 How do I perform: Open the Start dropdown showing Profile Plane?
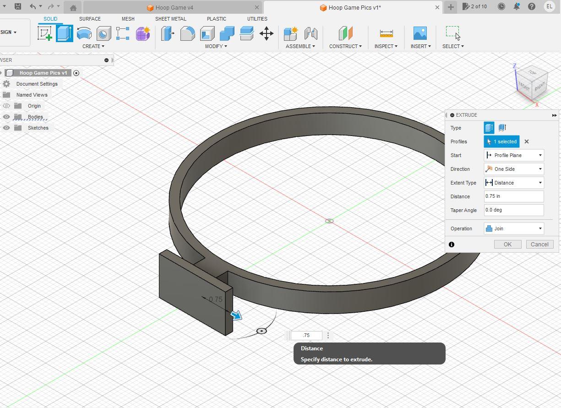[514, 155]
